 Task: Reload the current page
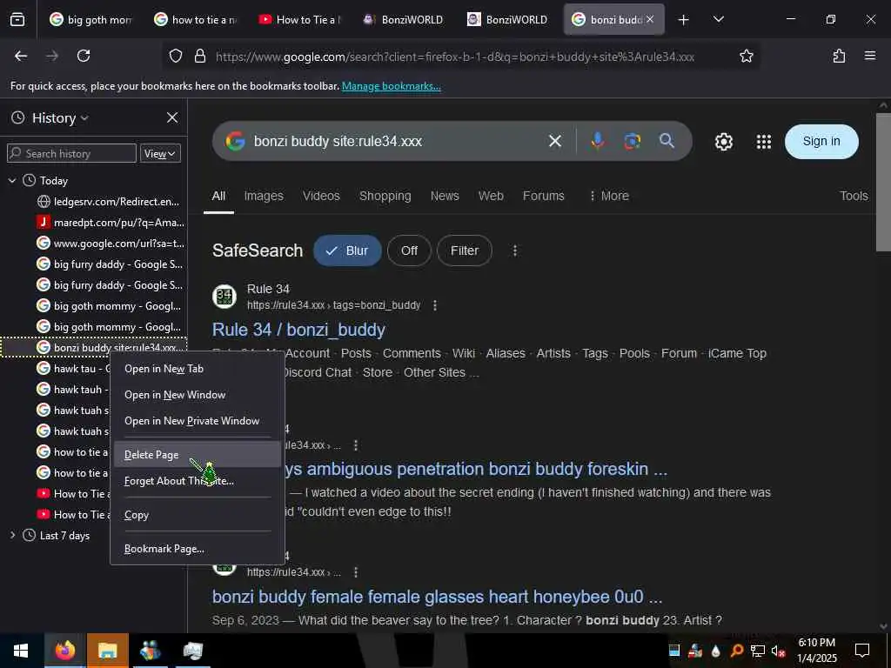[84, 56]
